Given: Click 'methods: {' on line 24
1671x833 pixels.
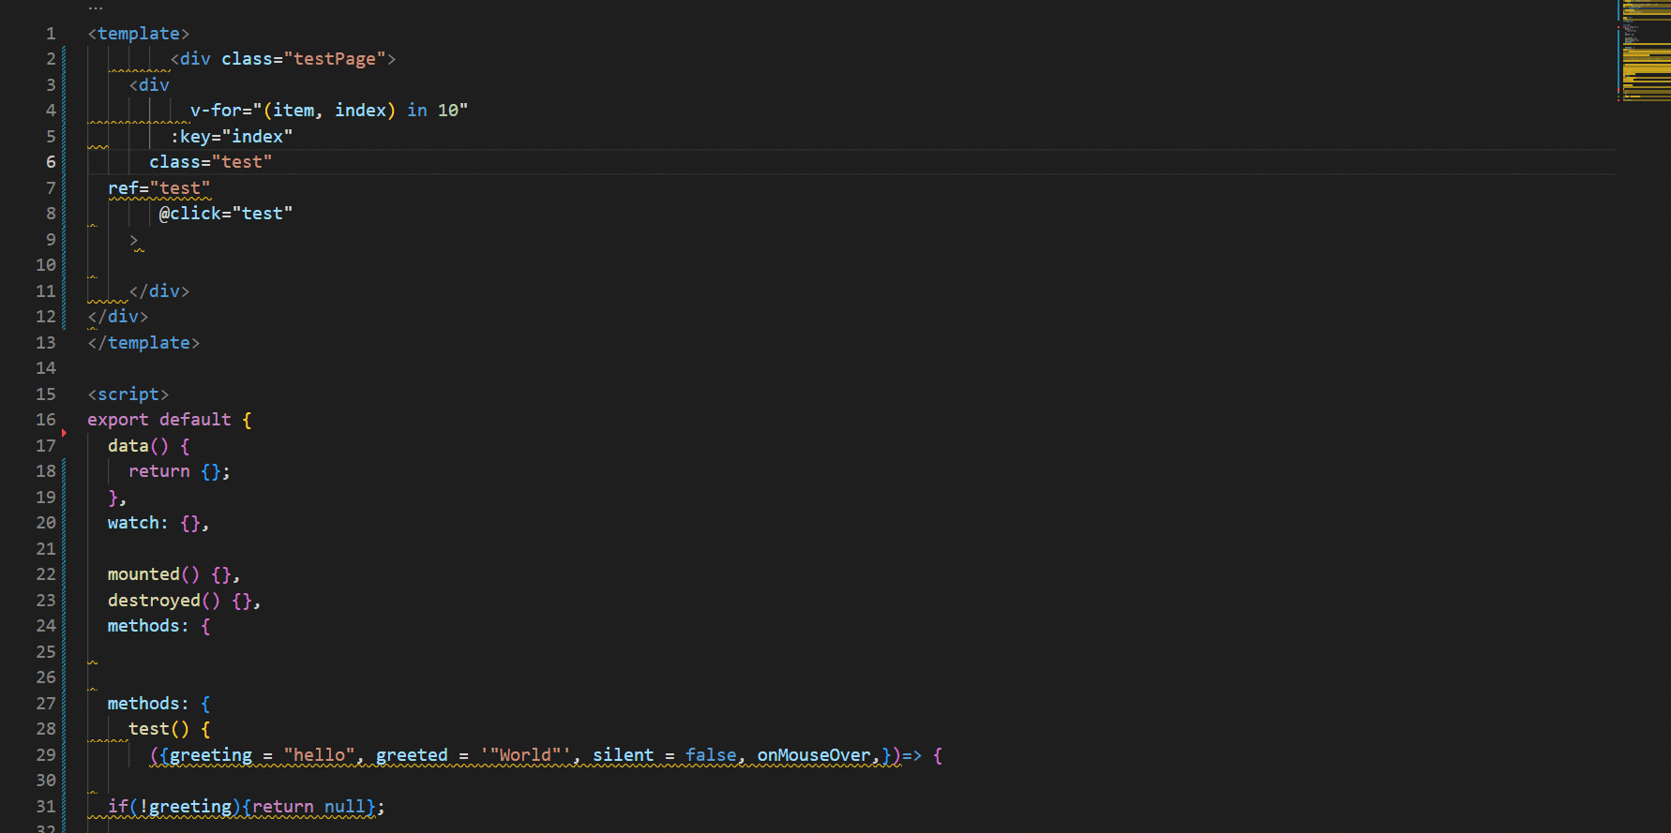Looking at the screenshot, I should point(159,626).
